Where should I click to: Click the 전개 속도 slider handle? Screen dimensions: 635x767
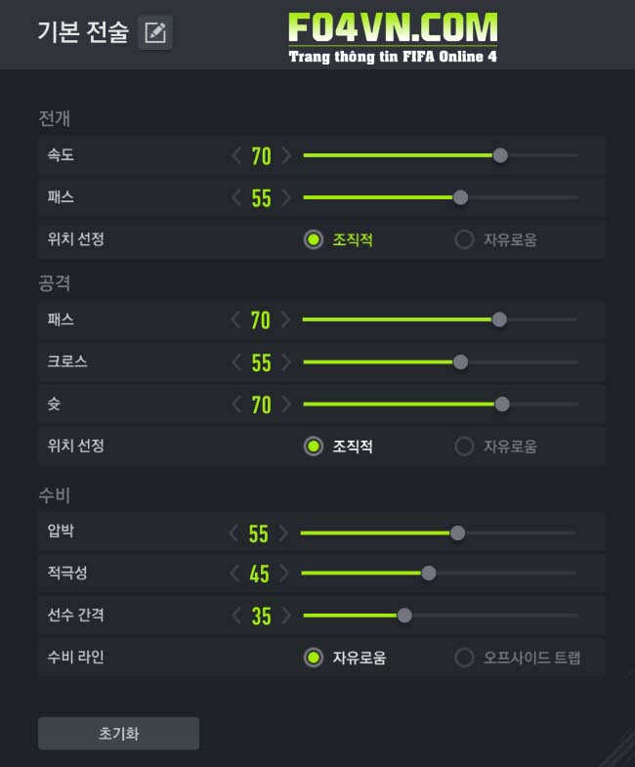[500, 155]
